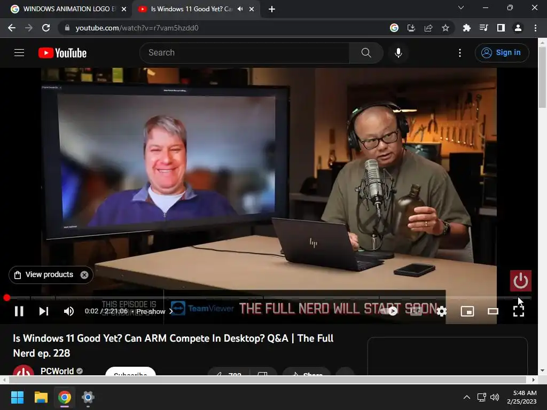Enable theater mode view

tap(493, 311)
